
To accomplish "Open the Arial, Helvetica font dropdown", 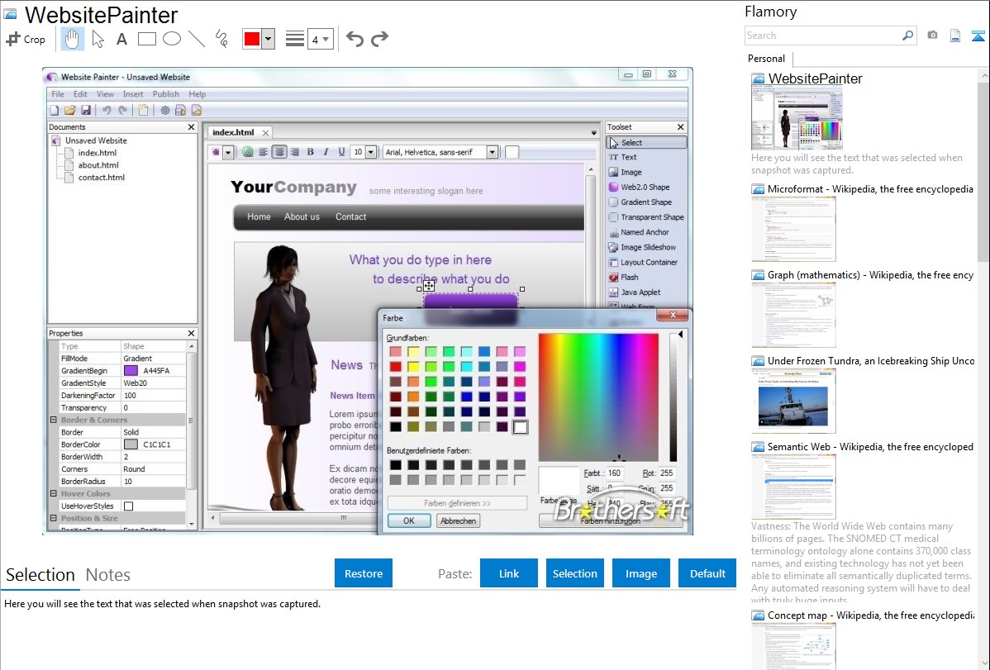I will click(492, 152).
